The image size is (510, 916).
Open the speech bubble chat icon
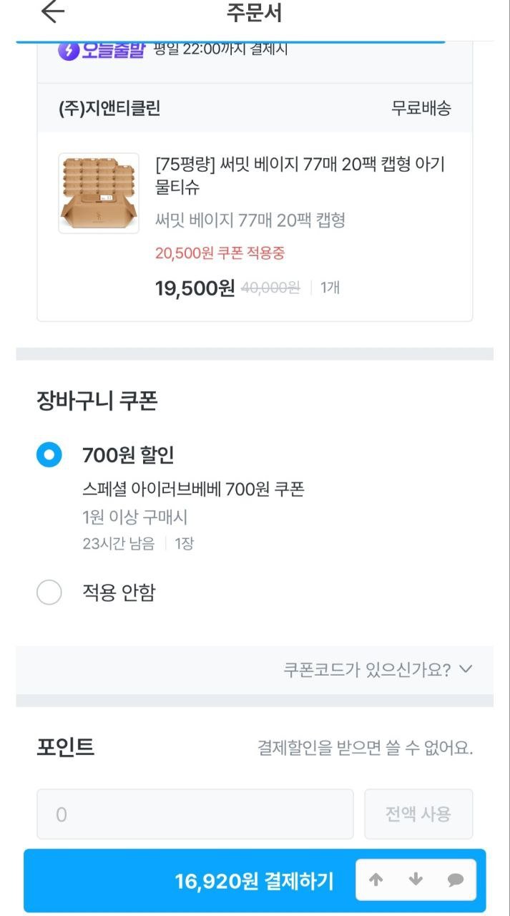[456, 880]
